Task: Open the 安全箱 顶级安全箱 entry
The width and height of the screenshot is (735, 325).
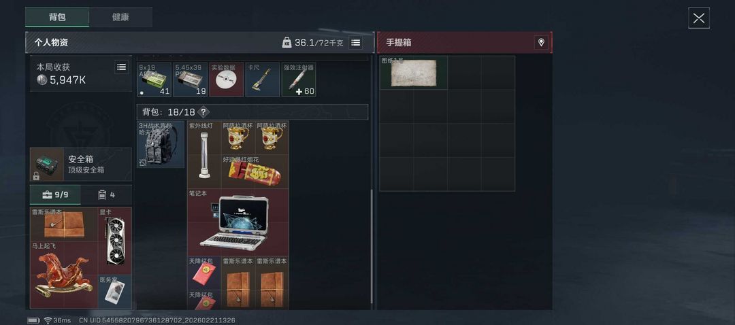Action: coord(80,165)
